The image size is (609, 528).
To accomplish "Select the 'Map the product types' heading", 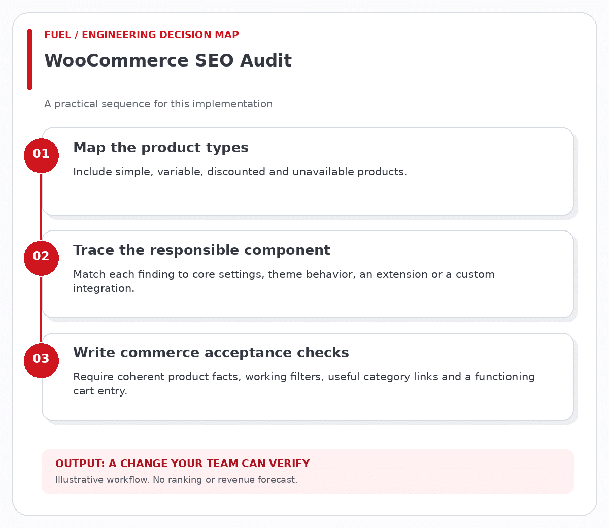I will (x=161, y=148).
